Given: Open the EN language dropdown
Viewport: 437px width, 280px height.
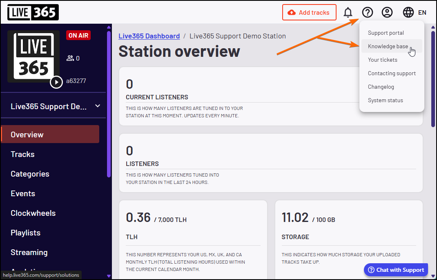Looking at the screenshot, I should coord(422,13).
